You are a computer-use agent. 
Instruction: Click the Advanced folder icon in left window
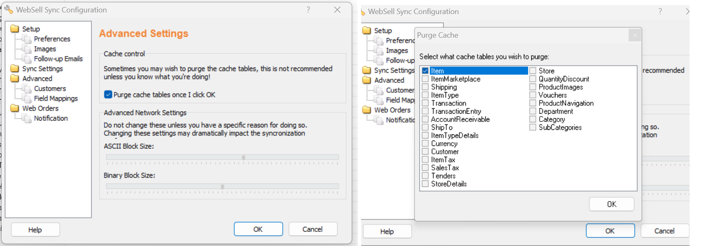pyautogui.click(x=15, y=78)
